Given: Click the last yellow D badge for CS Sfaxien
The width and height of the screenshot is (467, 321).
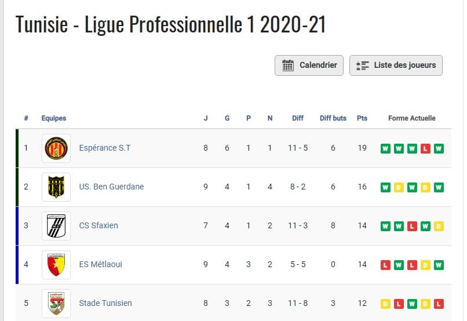Looking at the screenshot, I should 439,226.
